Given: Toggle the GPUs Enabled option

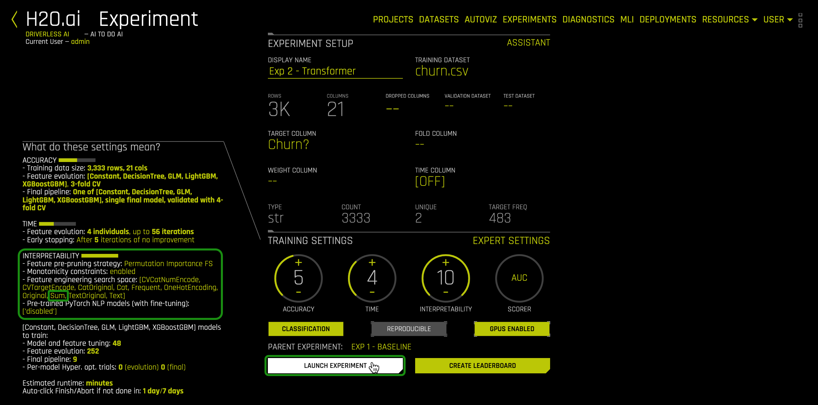Looking at the screenshot, I should tap(512, 329).
